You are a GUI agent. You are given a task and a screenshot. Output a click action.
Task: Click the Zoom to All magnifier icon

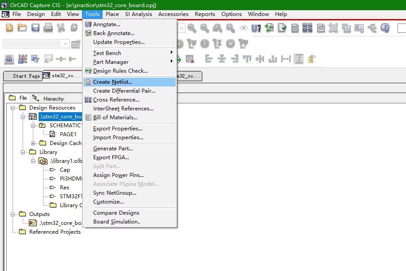pos(230,28)
